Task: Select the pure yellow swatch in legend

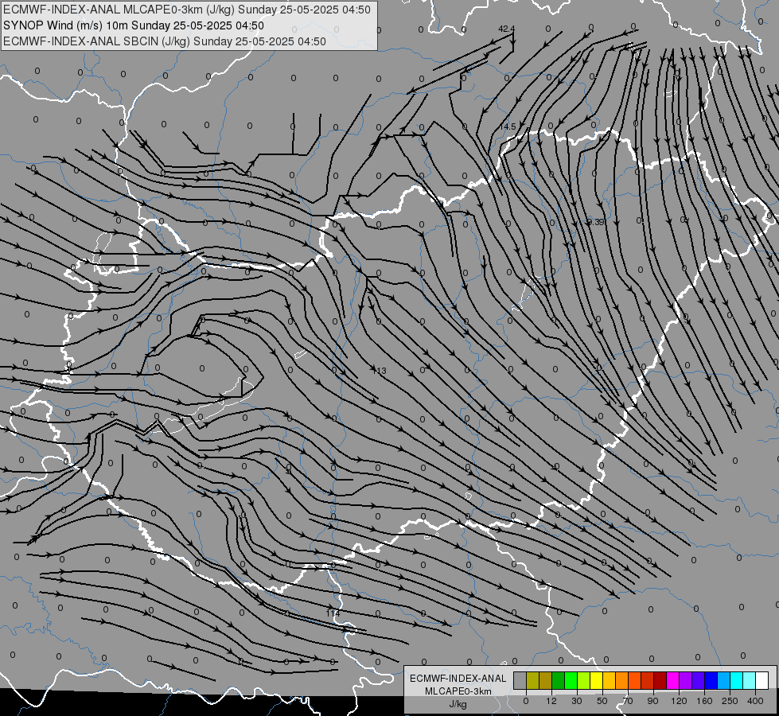Action: [x=596, y=680]
